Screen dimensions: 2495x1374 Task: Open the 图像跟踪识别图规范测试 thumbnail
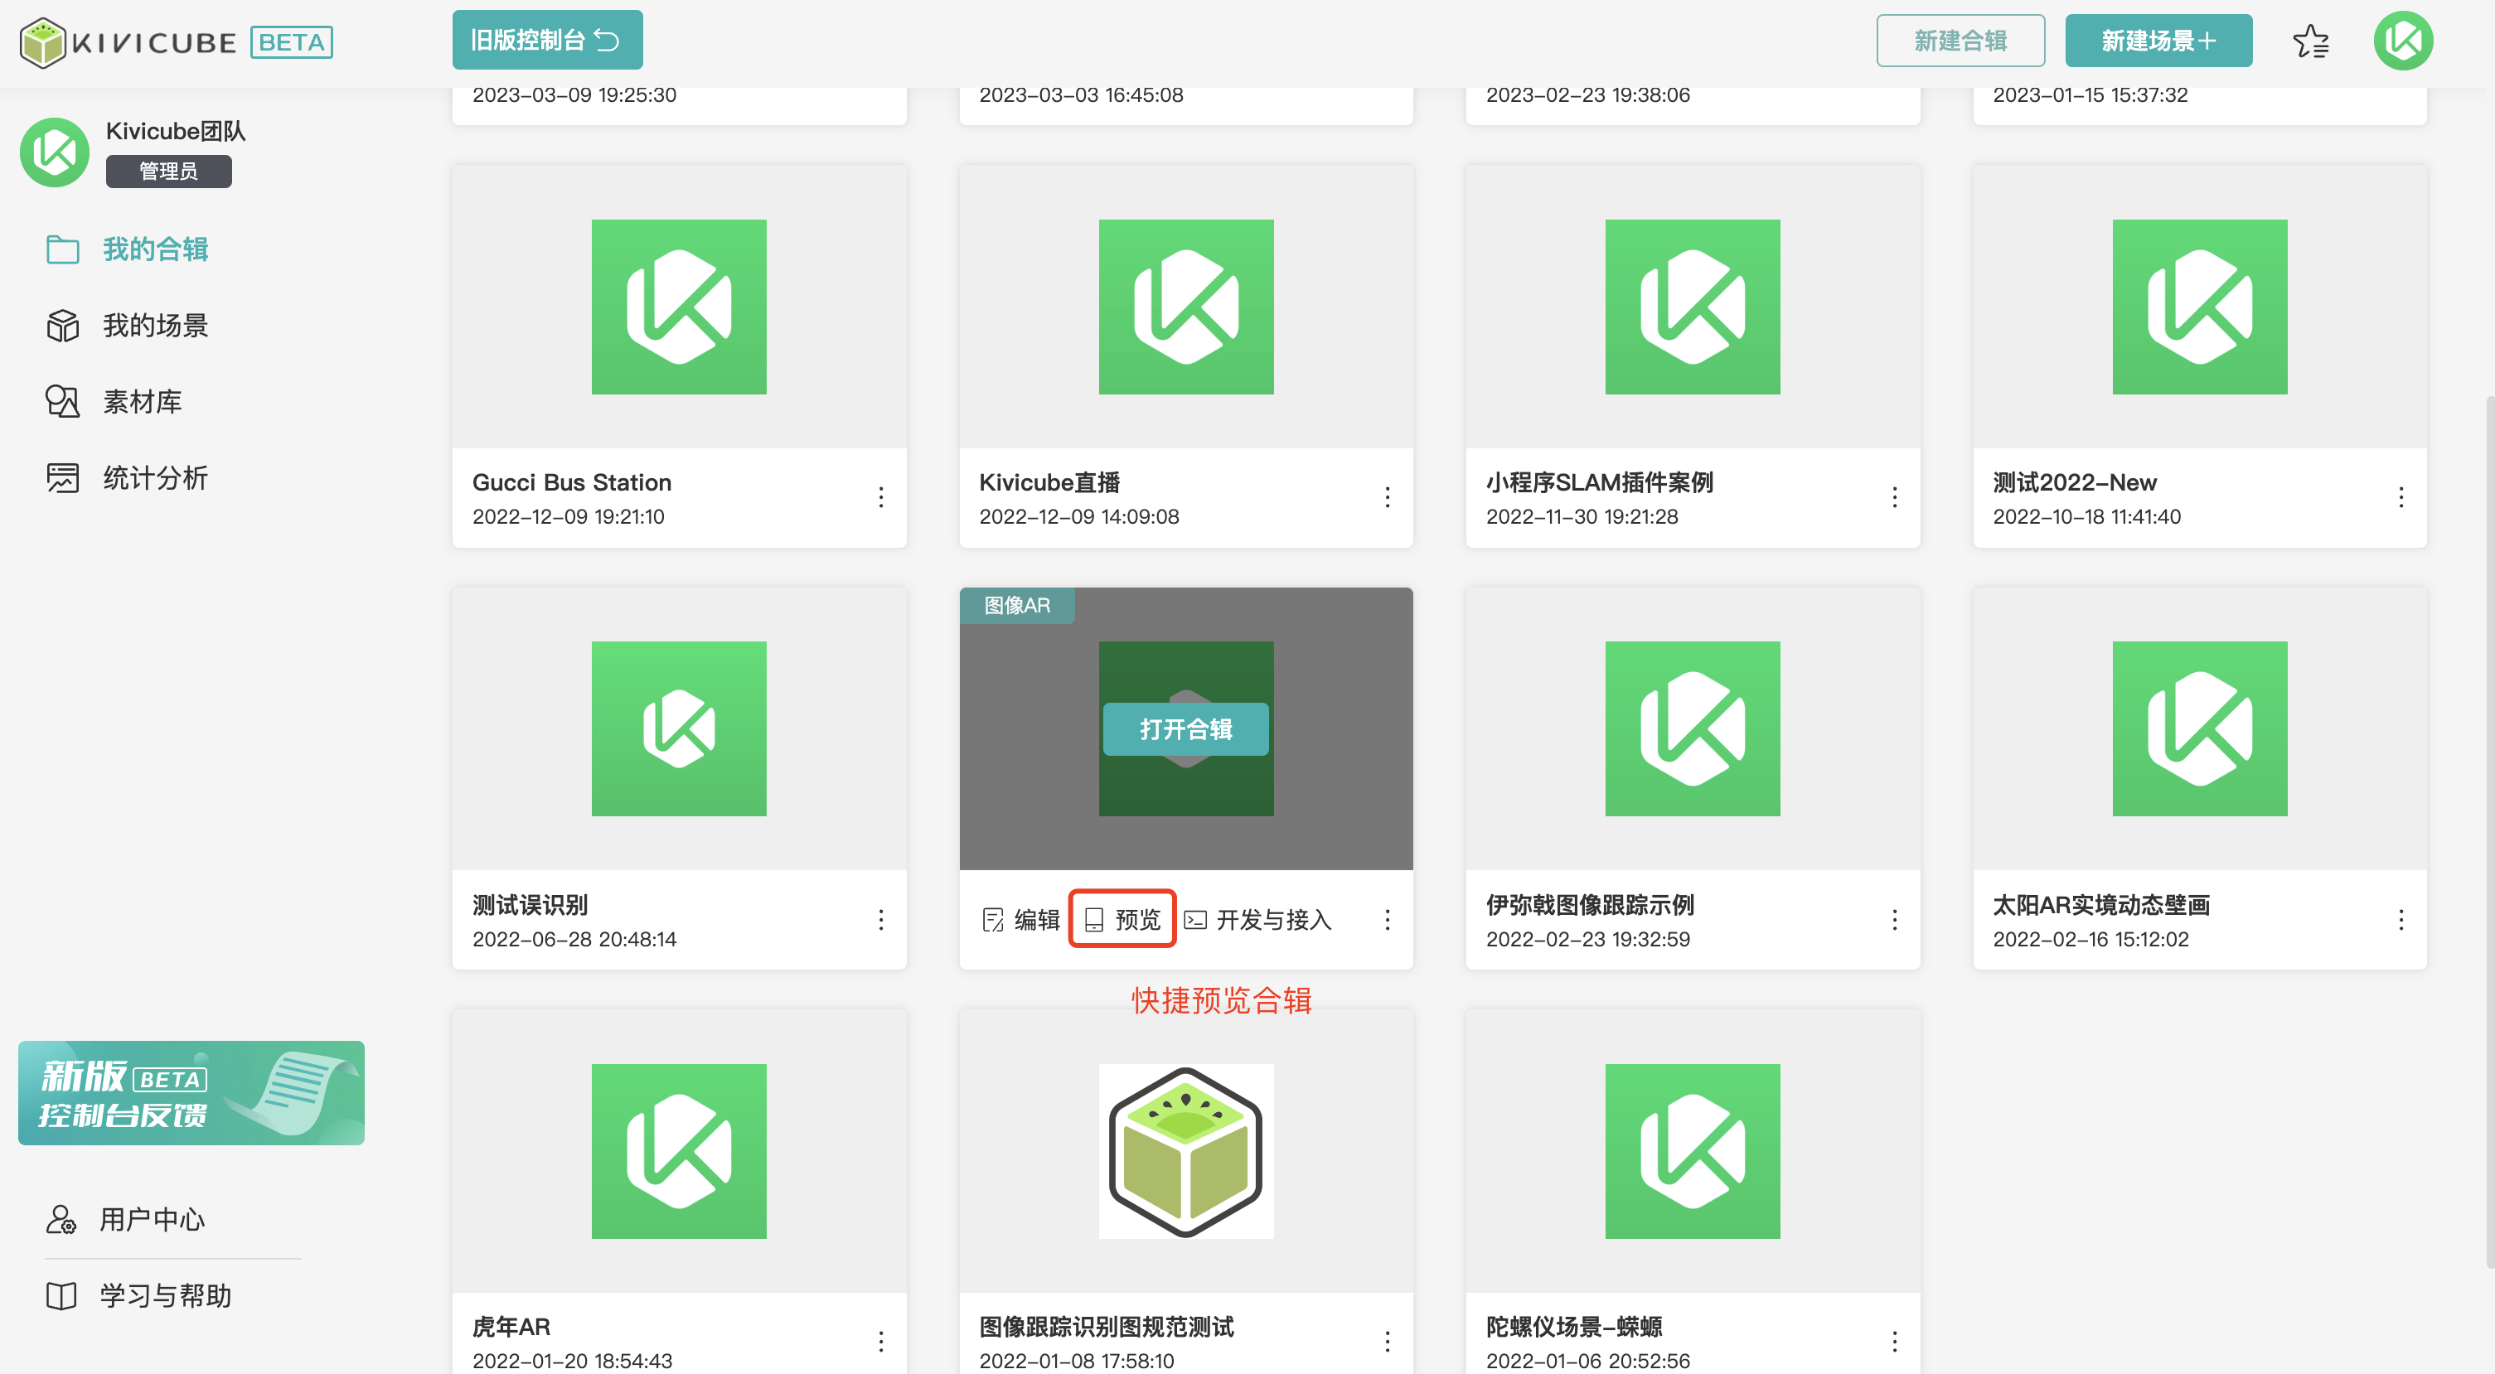(x=1185, y=1150)
